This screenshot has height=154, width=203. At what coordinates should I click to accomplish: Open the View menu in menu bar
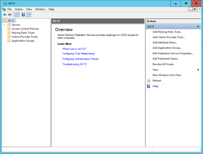coord(29,9)
